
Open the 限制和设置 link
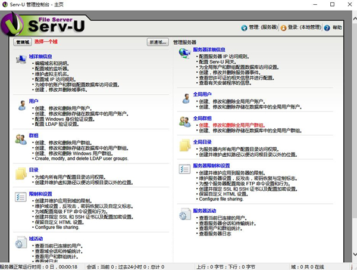tap(40, 194)
